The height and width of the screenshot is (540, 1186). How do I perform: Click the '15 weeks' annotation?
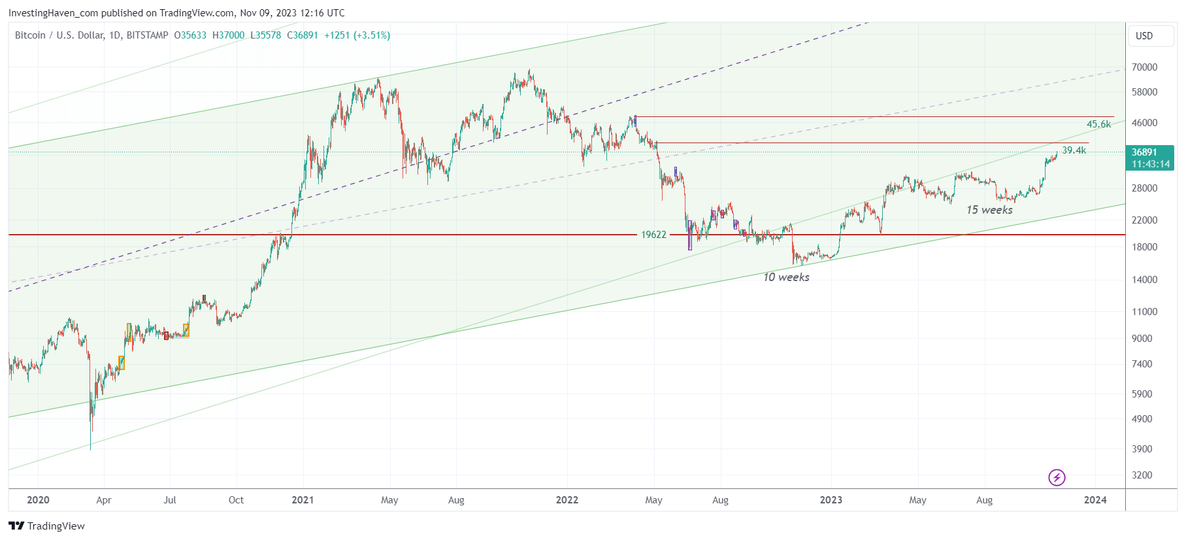(989, 210)
